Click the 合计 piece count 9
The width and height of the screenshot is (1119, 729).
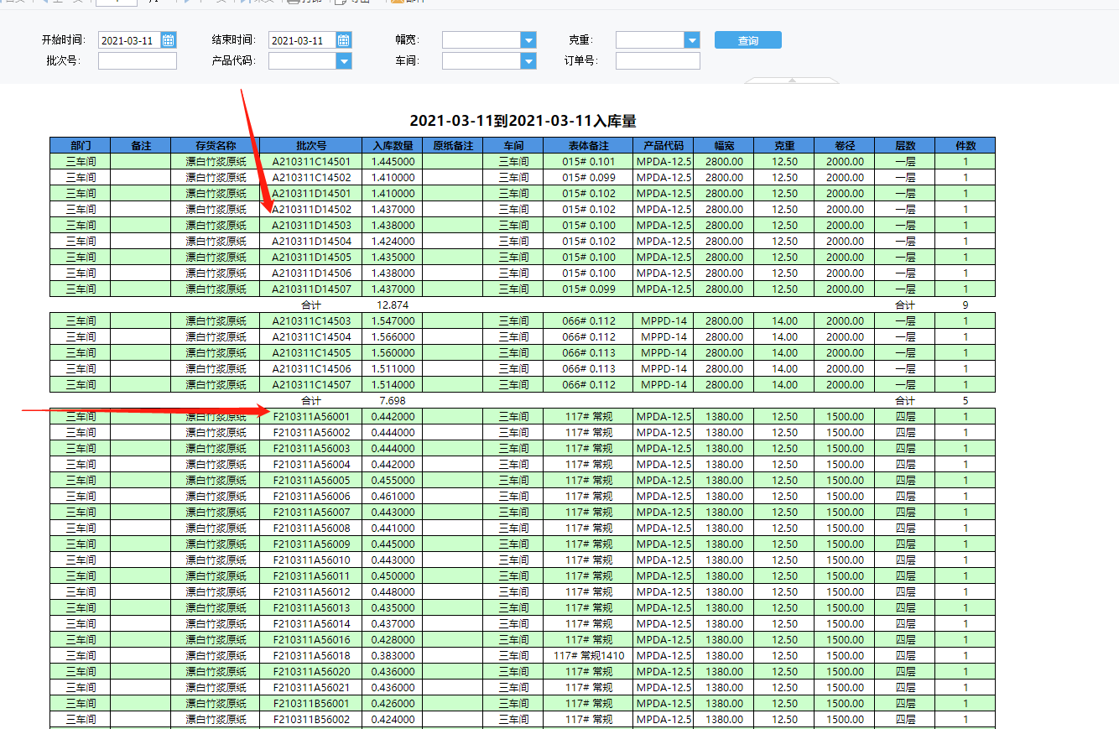click(965, 305)
